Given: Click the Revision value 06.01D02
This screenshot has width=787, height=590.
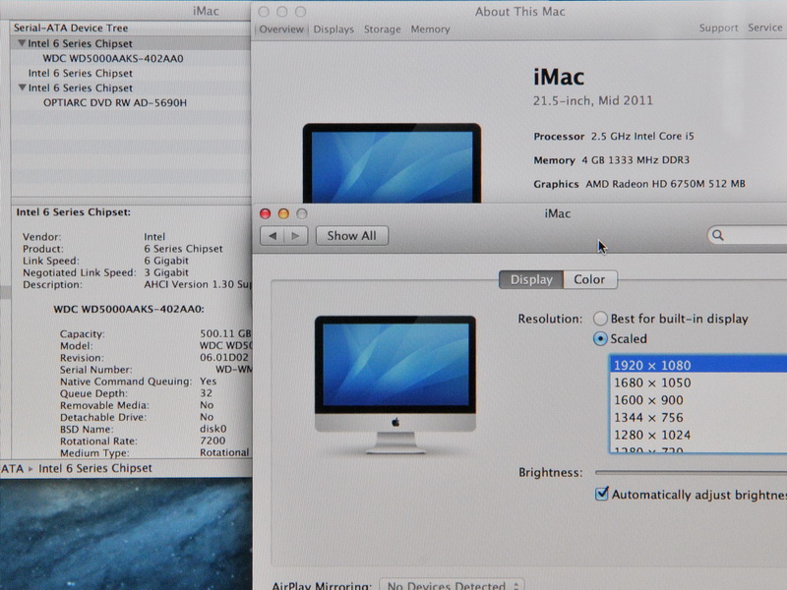Looking at the screenshot, I should pyautogui.click(x=224, y=357).
